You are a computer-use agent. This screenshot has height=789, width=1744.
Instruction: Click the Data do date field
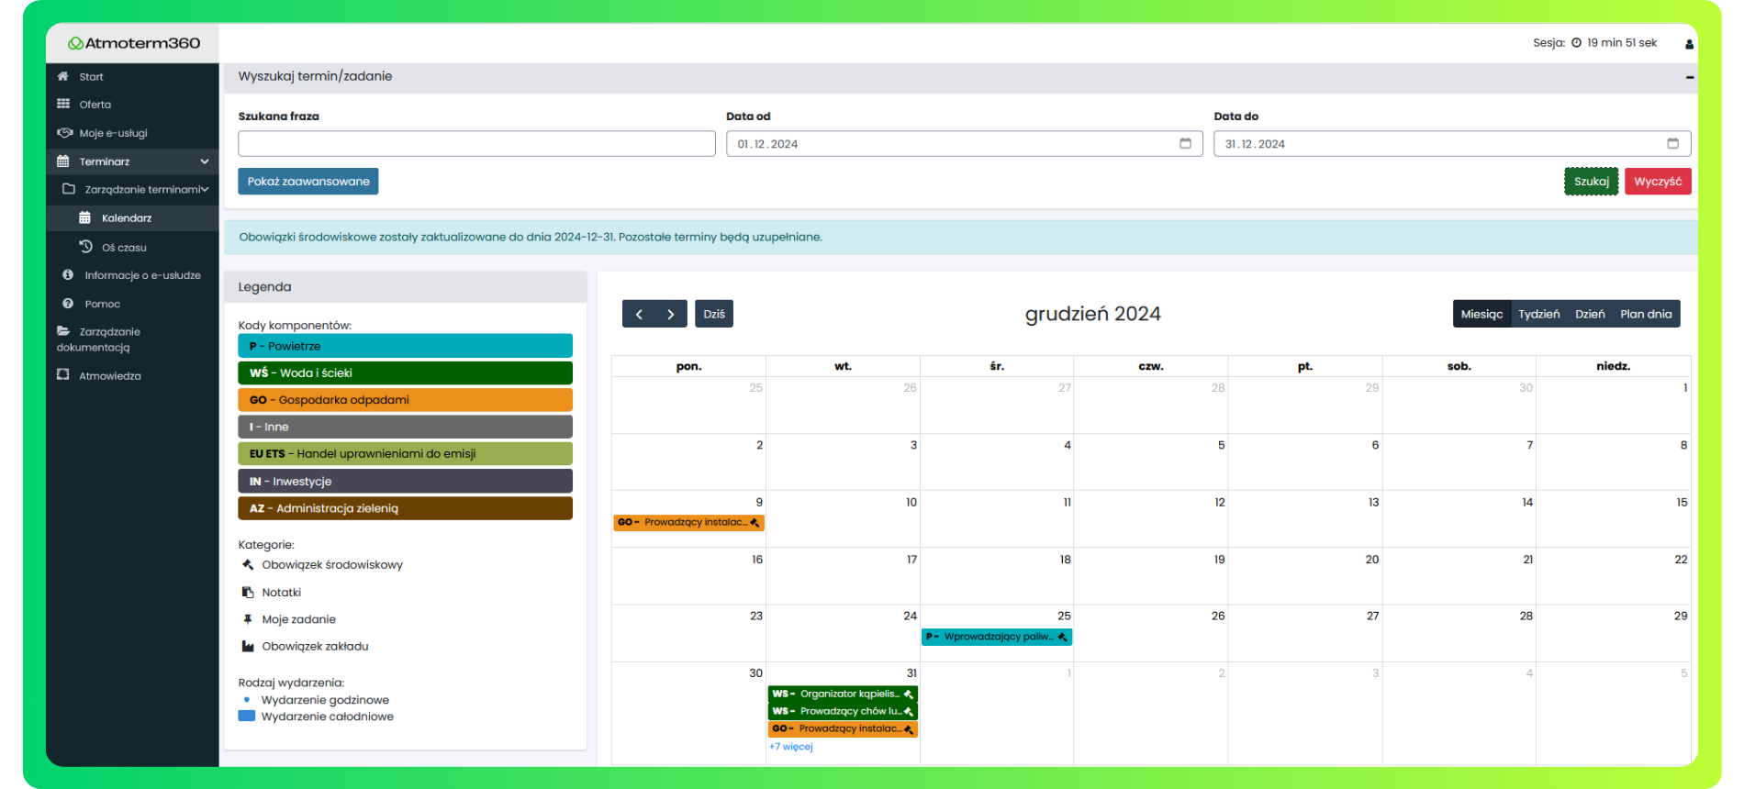pos(1452,143)
